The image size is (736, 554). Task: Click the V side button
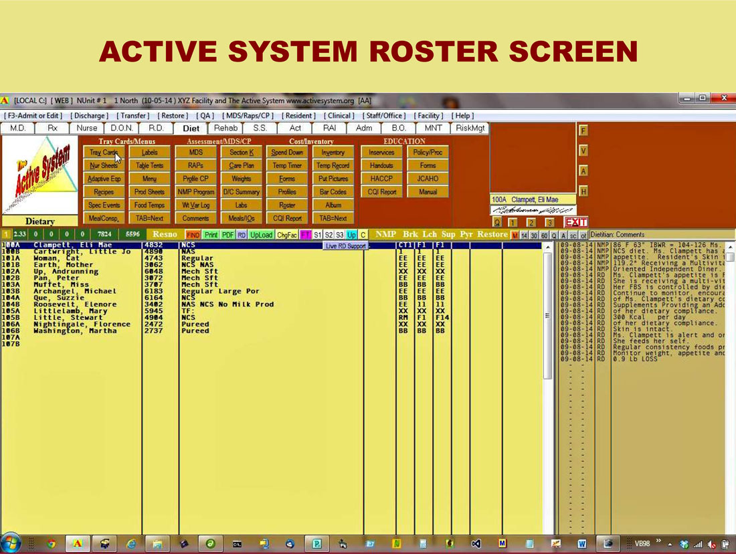pyautogui.click(x=583, y=151)
